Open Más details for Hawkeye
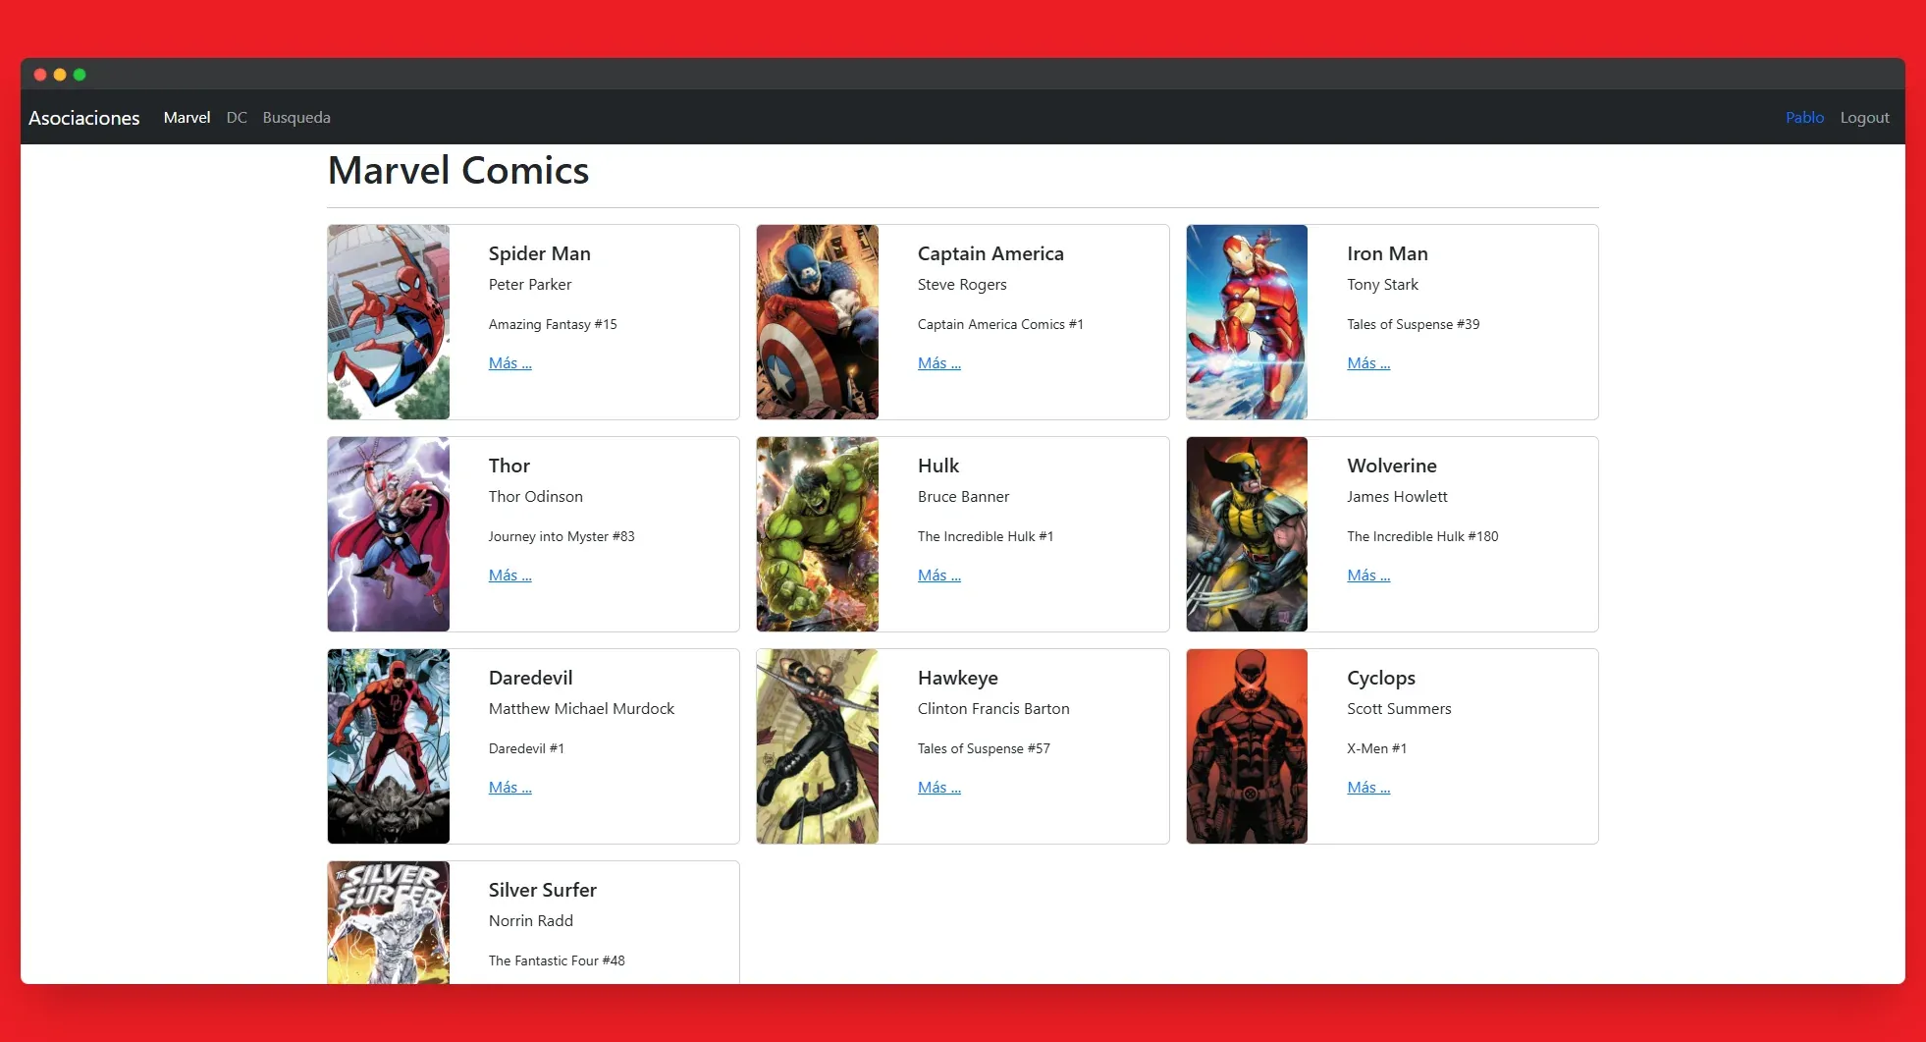 [939, 788]
